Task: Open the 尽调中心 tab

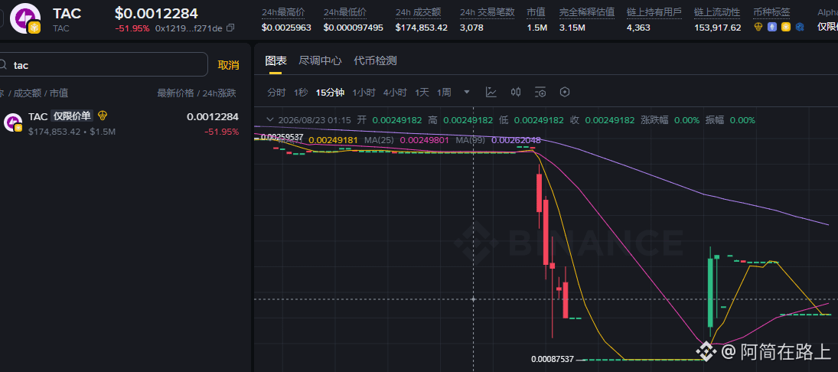Action: [320, 60]
